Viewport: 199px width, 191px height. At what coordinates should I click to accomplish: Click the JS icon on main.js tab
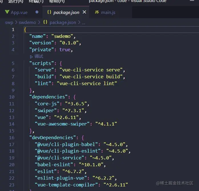point(97,12)
